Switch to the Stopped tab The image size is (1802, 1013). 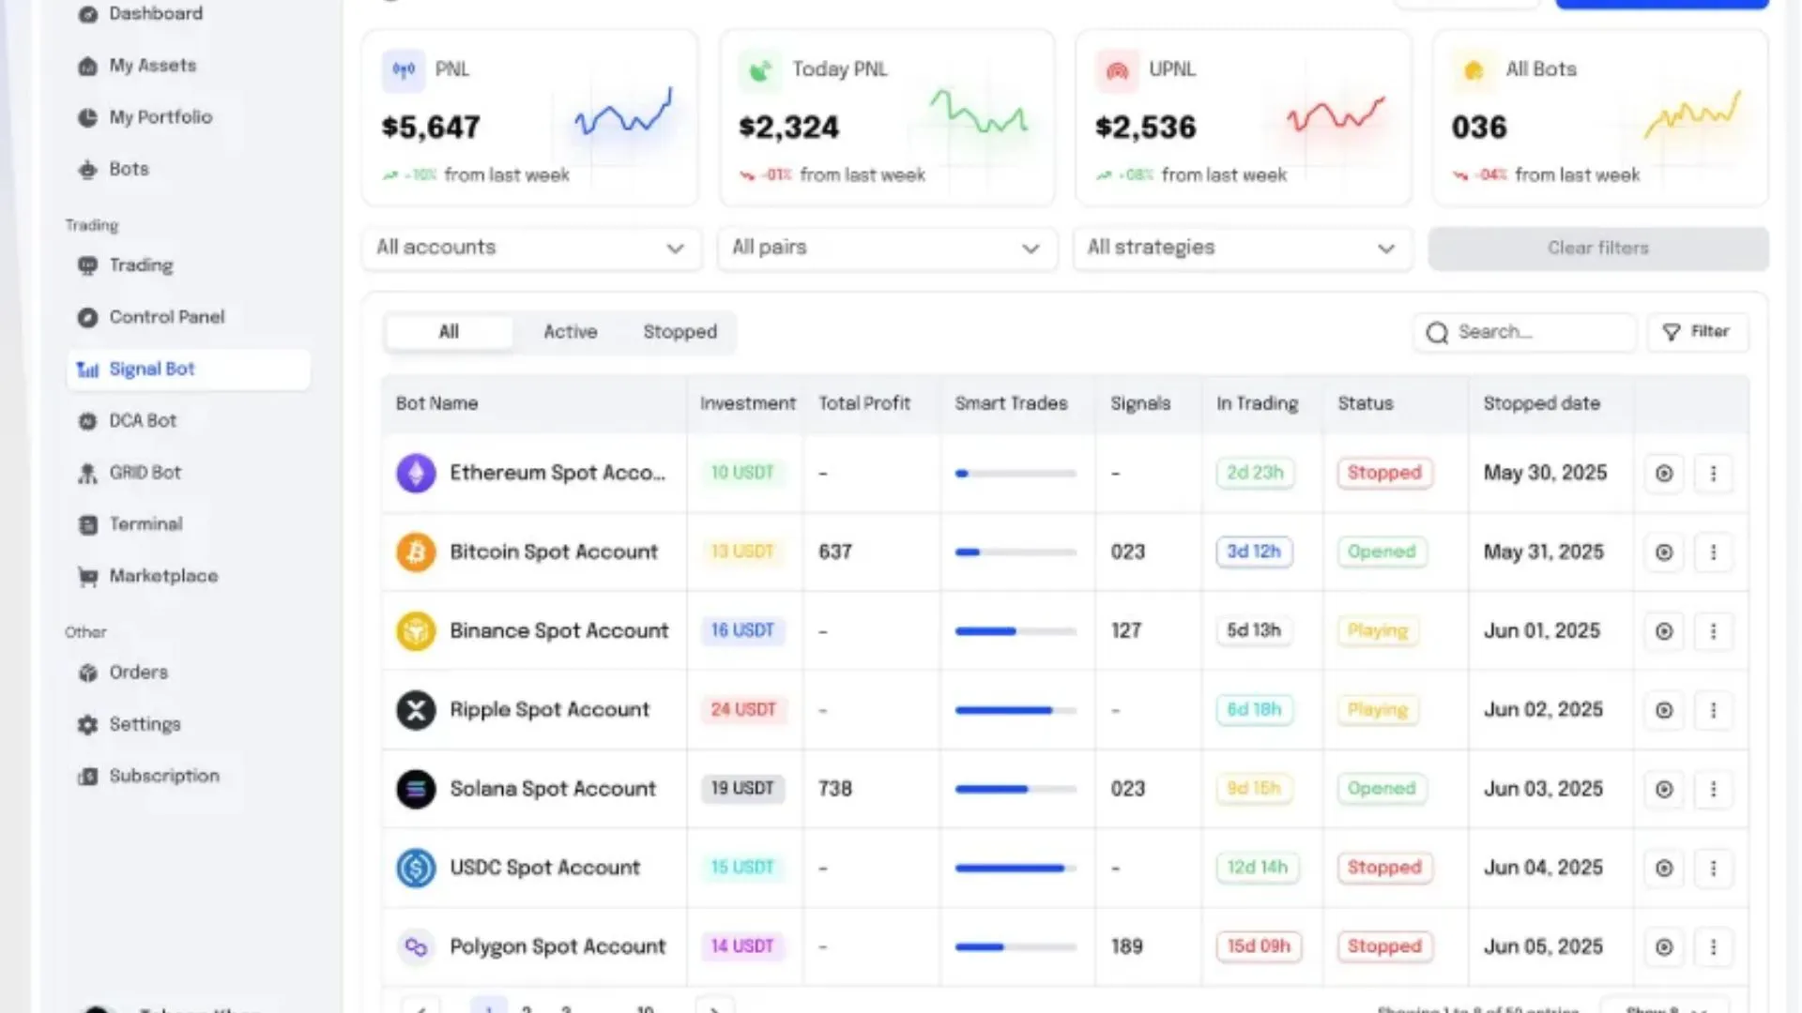pos(680,332)
